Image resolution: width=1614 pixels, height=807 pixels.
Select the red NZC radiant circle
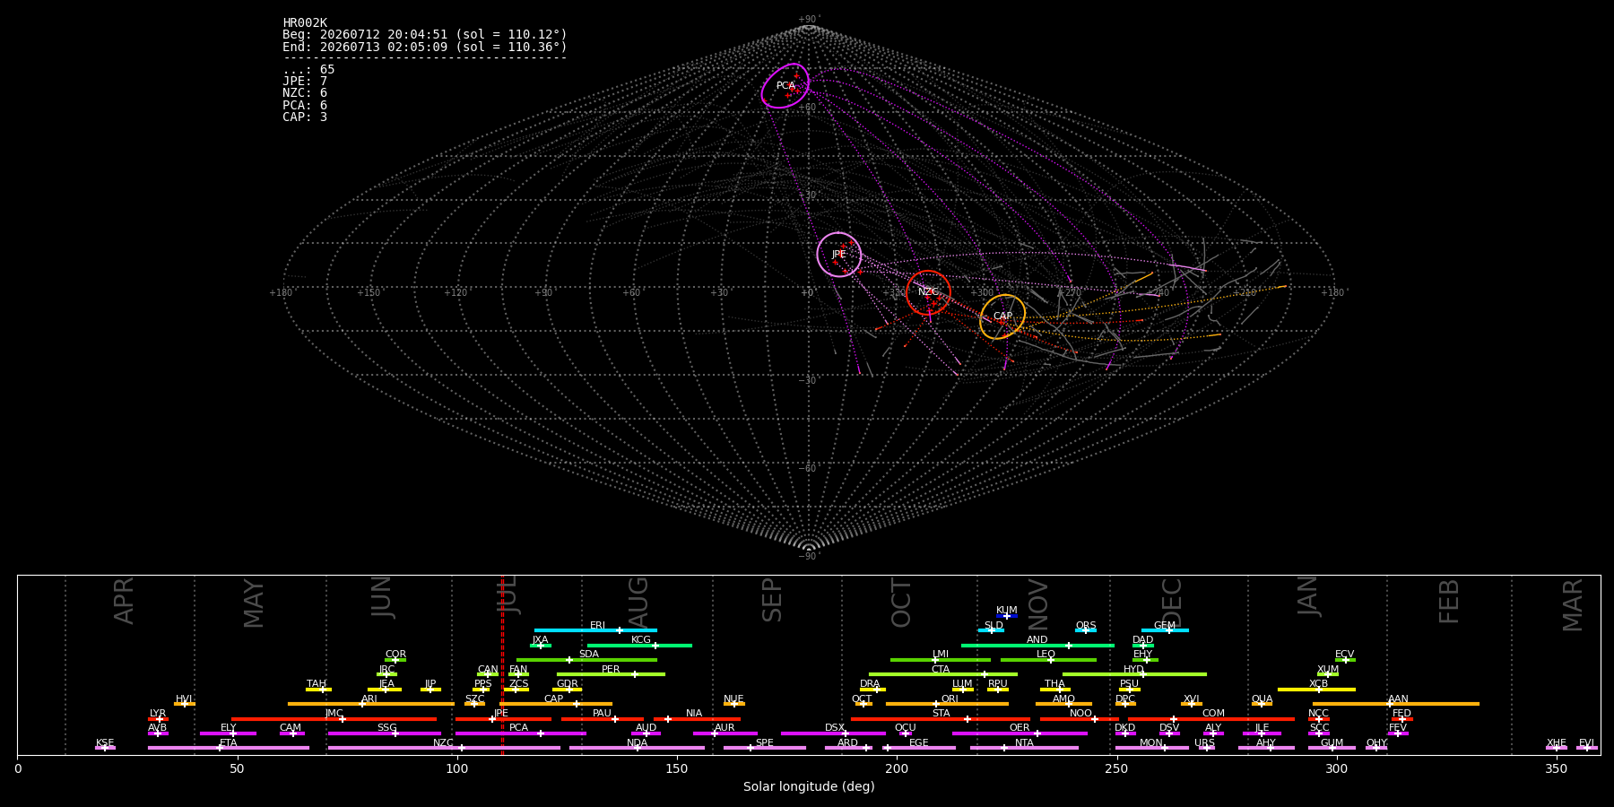pos(928,292)
